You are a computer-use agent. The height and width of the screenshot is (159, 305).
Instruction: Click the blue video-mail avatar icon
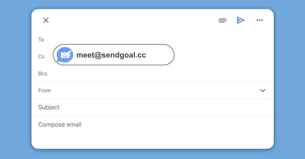[x=65, y=55]
